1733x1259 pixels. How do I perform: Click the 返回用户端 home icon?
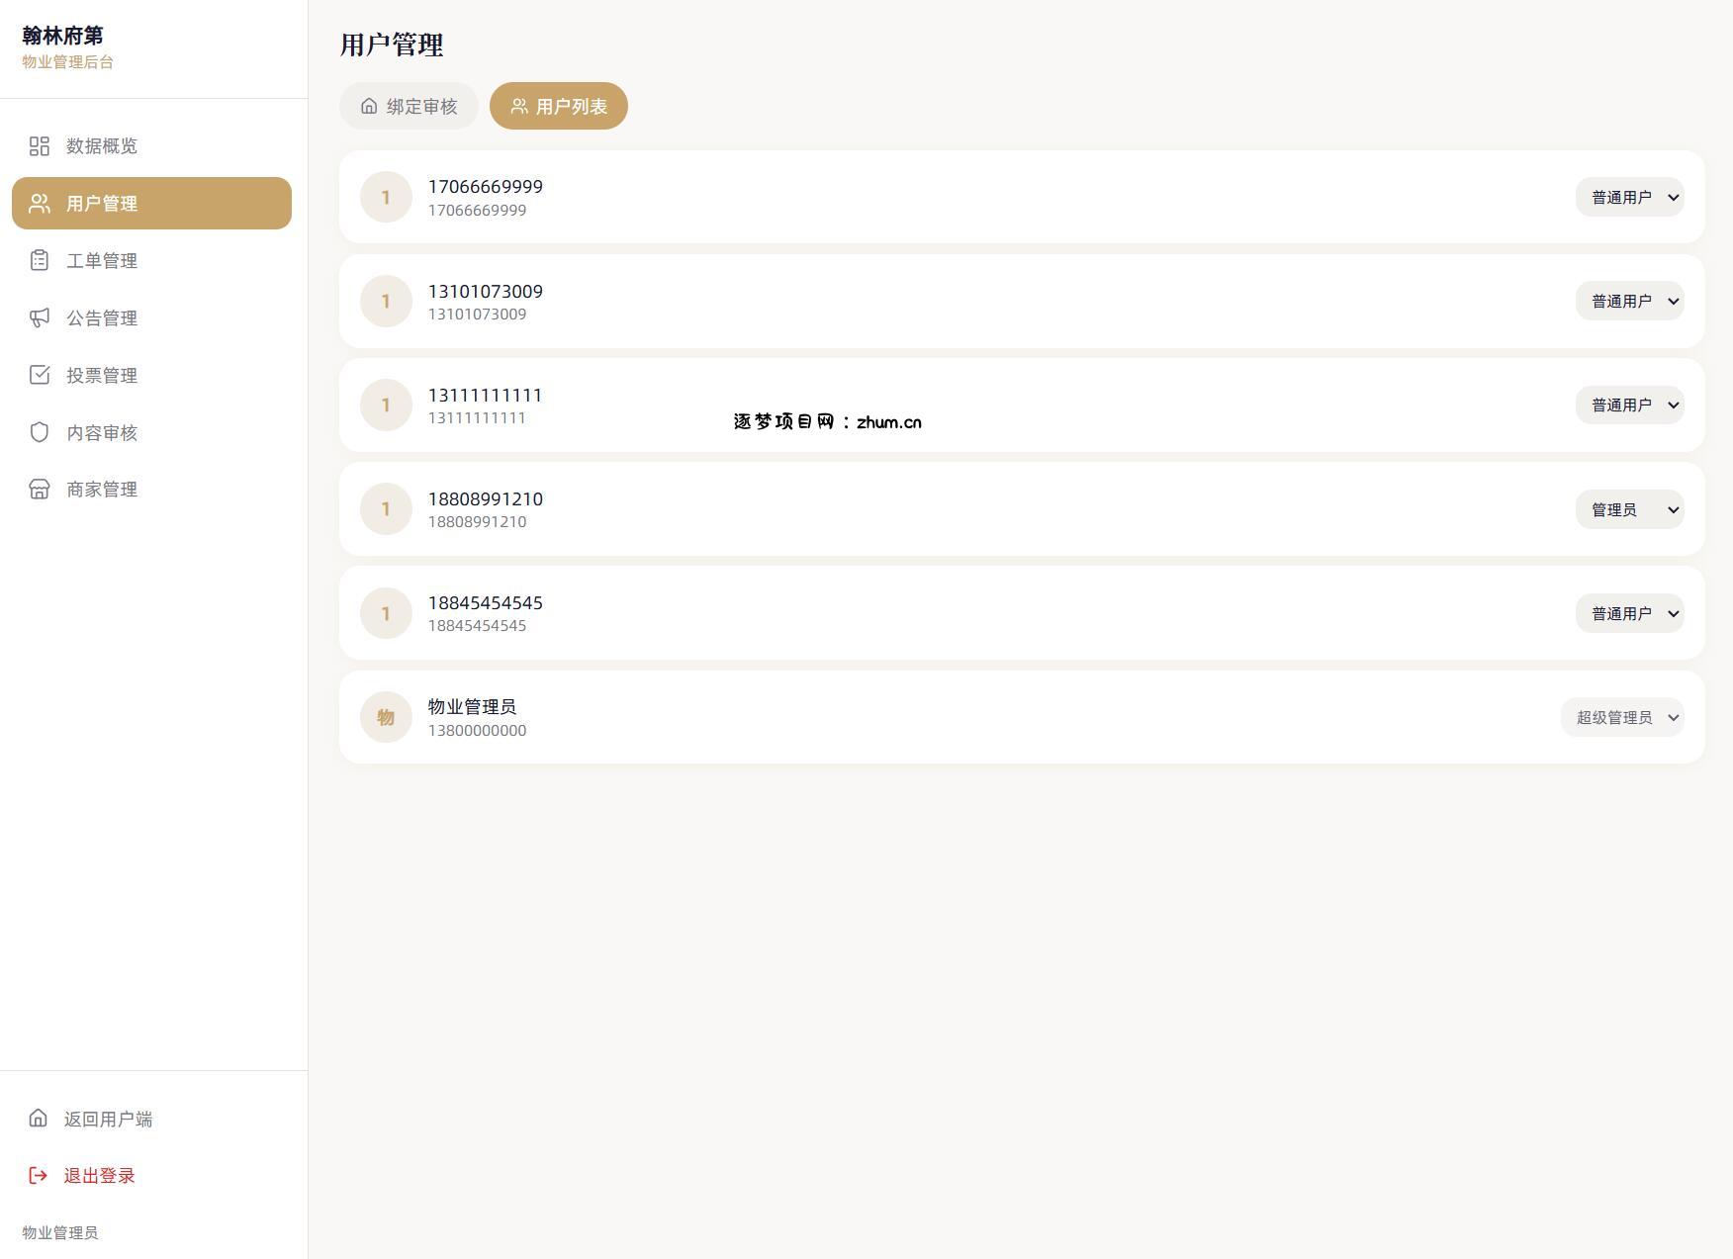[38, 1119]
